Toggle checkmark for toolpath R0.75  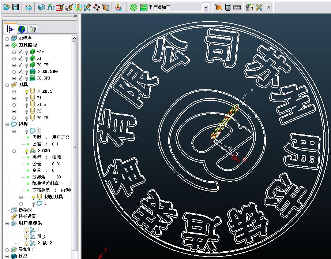(x=21, y=65)
